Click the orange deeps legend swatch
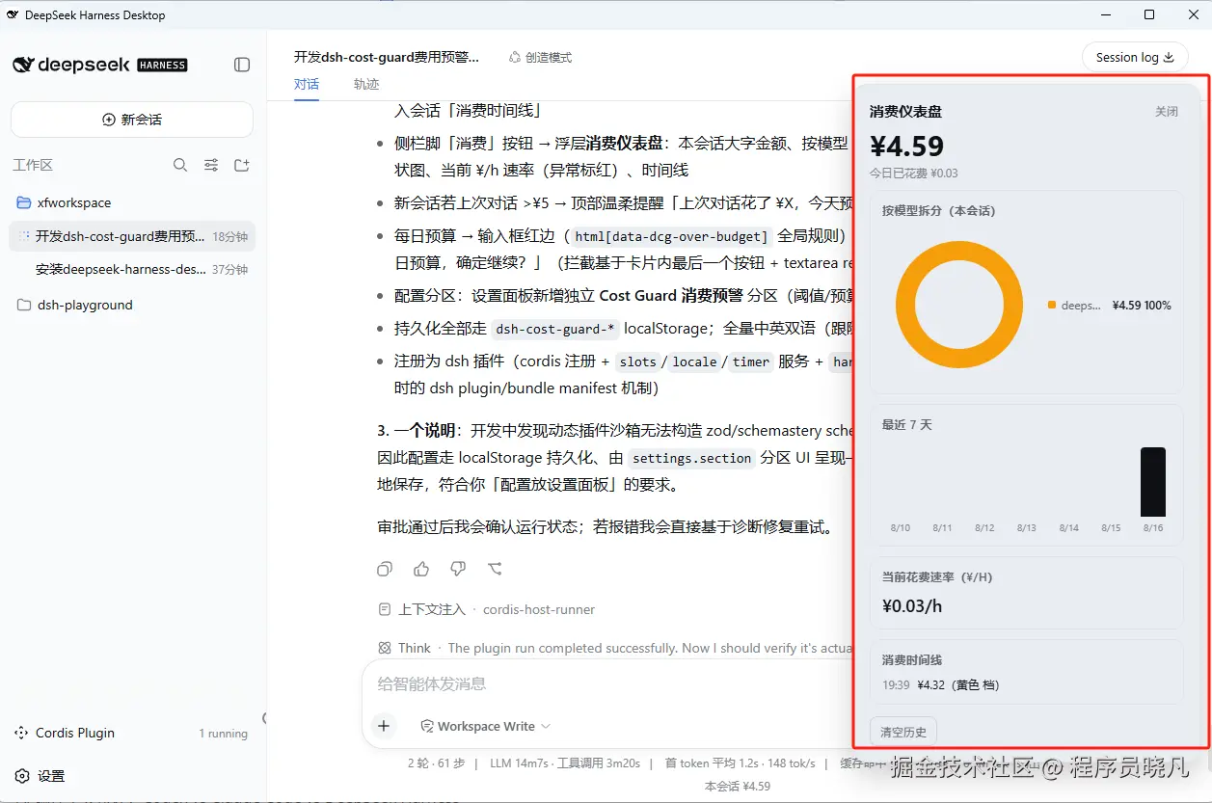This screenshot has width=1212, height=803. click(x=1052, y=305)
